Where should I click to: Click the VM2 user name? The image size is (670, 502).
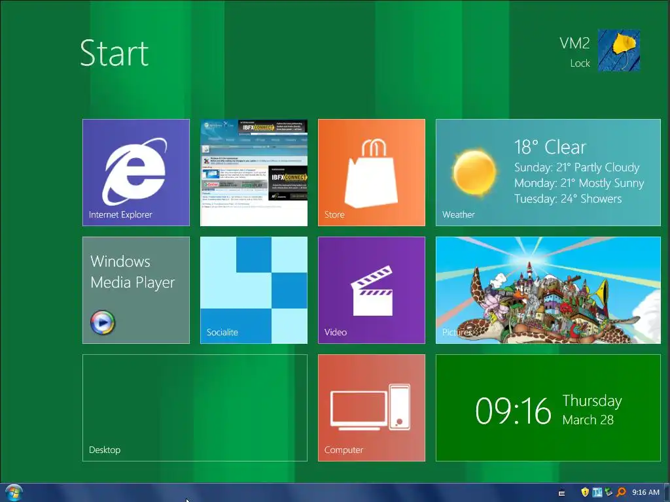coord(574,43)
